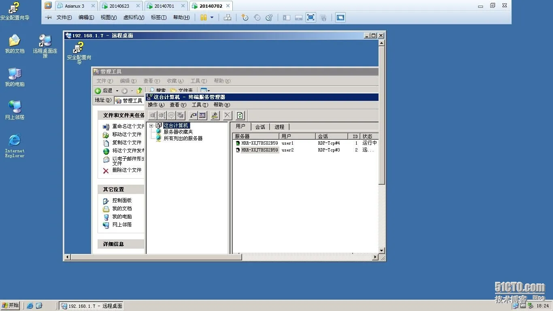
Task: Click the Disconnect session toolbar icon
Action: click(x=162, y=115)
